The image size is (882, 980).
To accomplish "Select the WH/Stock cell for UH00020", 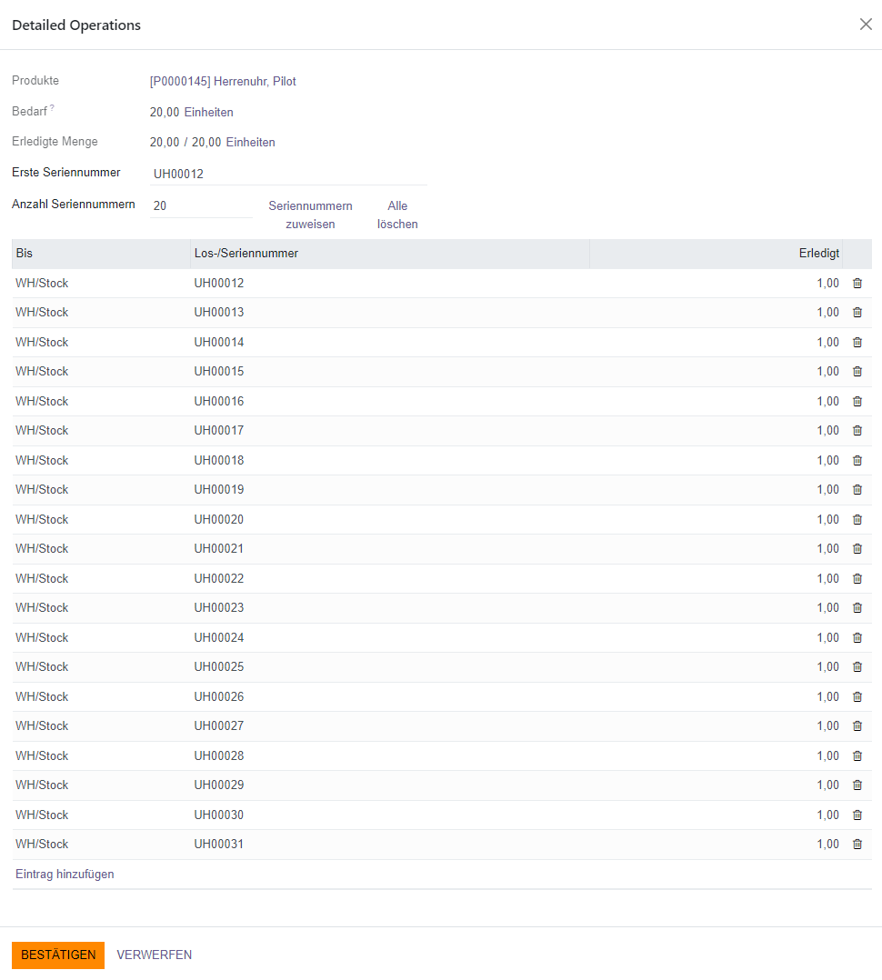I will (42, 519).
